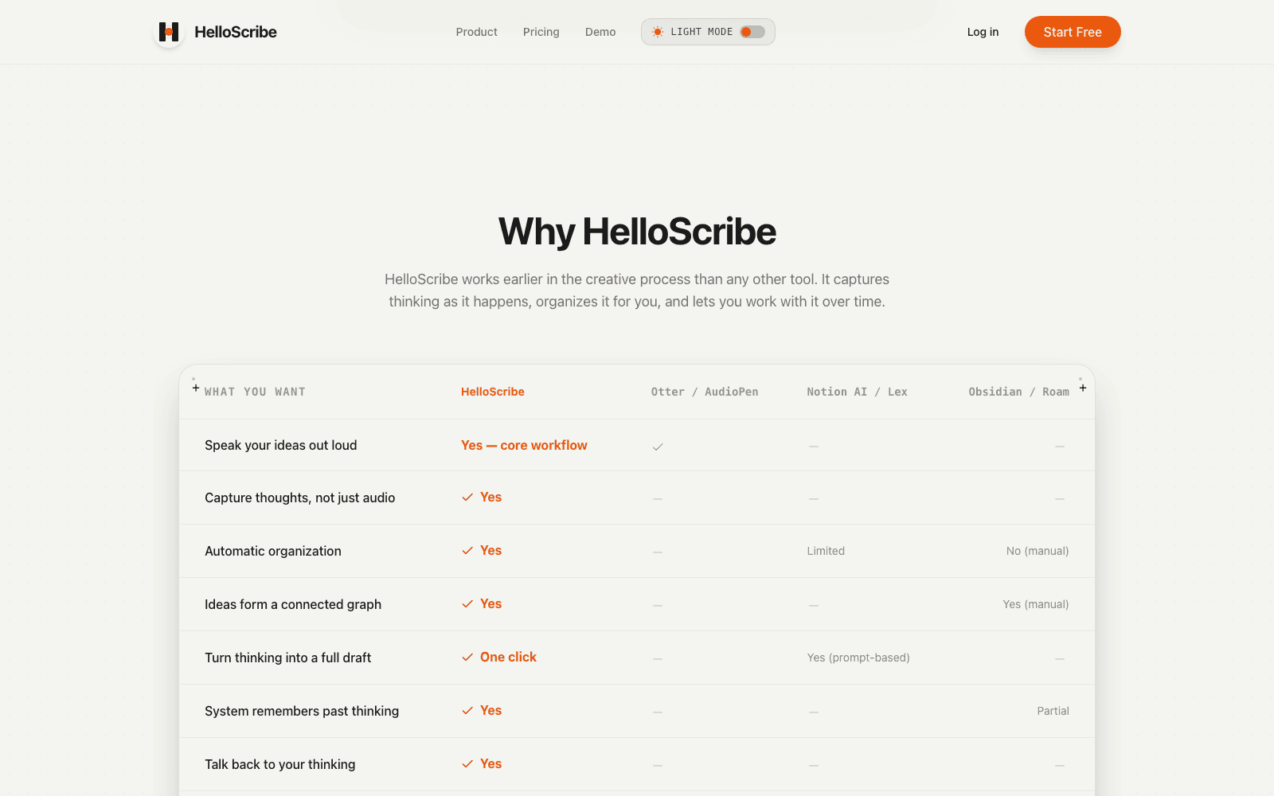Click the Log in link
The image size is (1274, 796).
(983, 32)
